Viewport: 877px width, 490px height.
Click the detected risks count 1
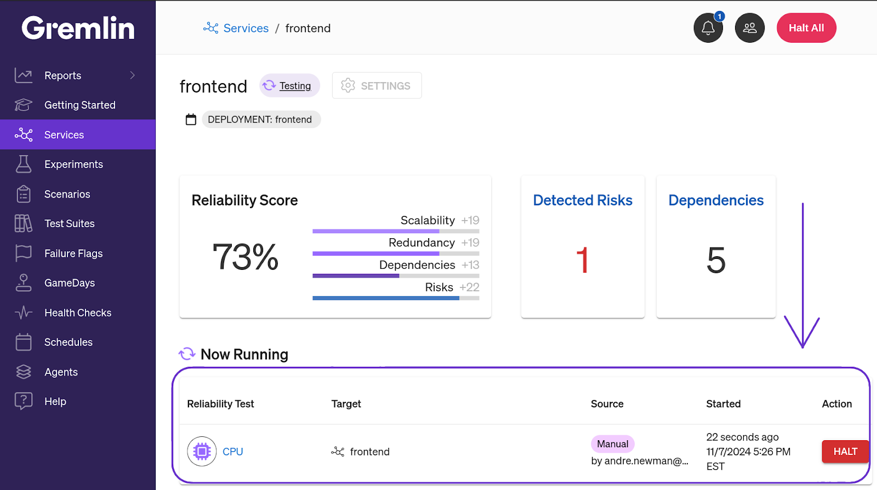583,260
